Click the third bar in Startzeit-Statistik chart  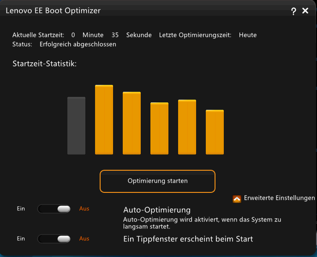(x=132, y=123)
